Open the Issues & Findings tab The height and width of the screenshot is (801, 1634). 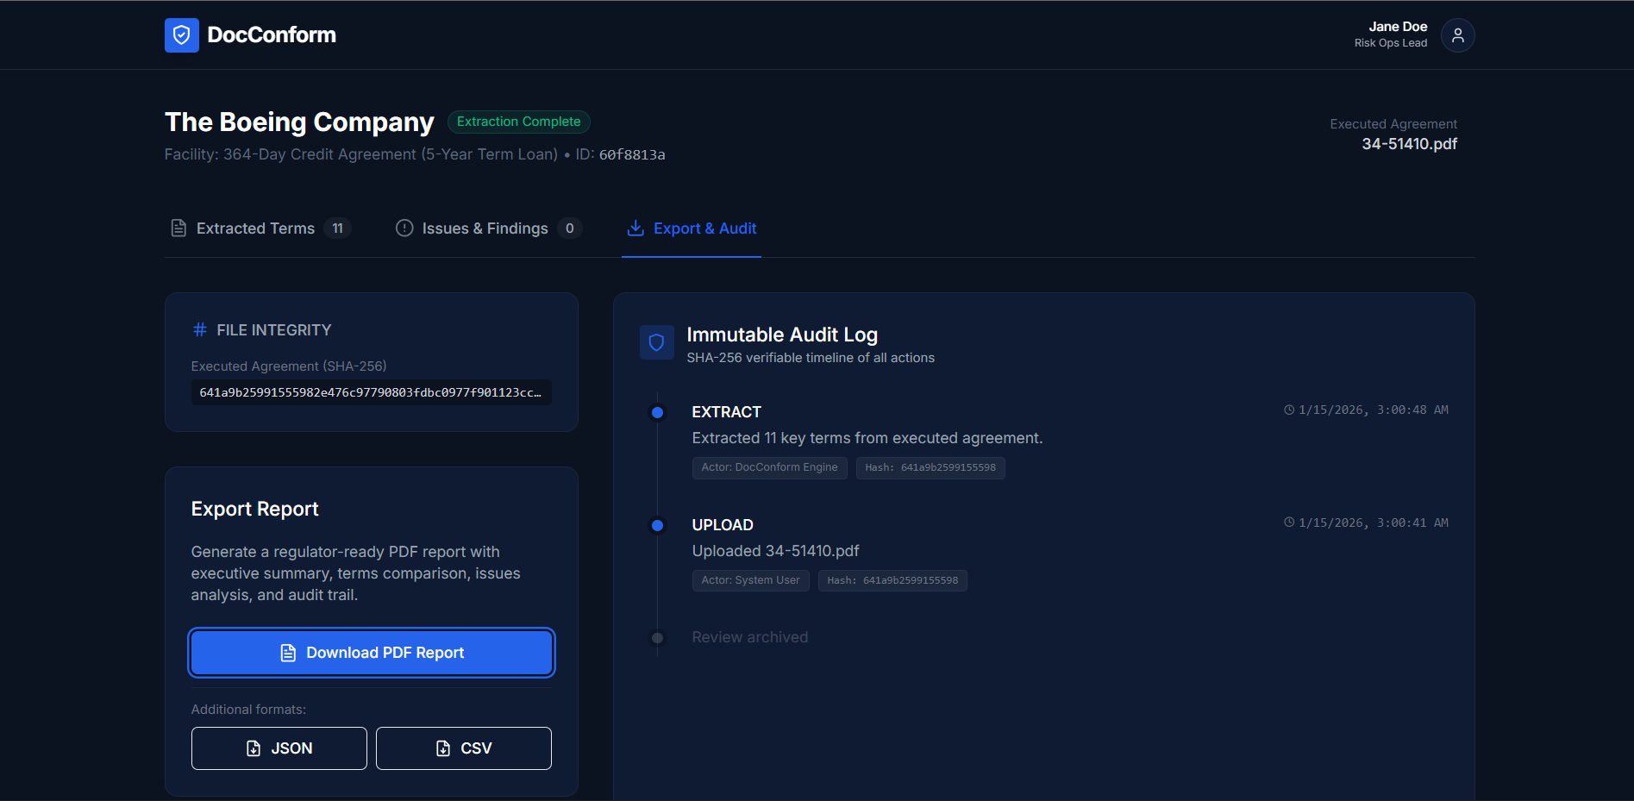488,228
